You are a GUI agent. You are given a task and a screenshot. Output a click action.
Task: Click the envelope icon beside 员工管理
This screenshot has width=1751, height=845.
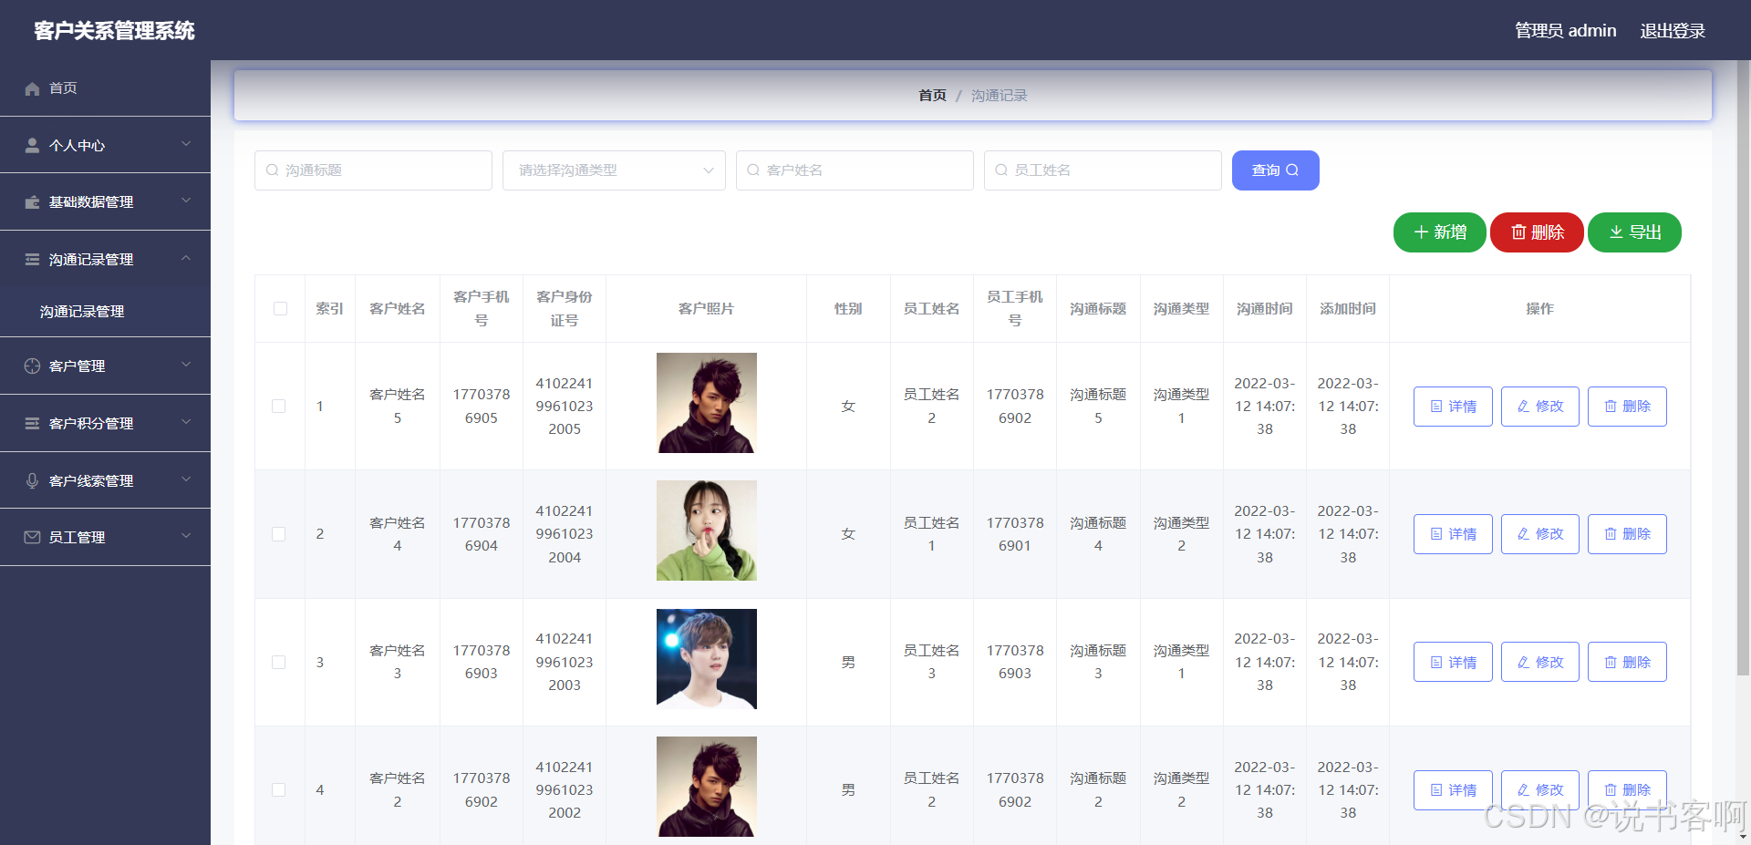(x=32, y=538)
